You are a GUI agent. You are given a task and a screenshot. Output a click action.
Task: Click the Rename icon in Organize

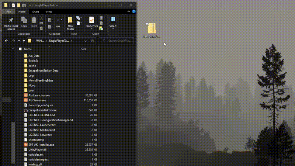click(58, 27)
